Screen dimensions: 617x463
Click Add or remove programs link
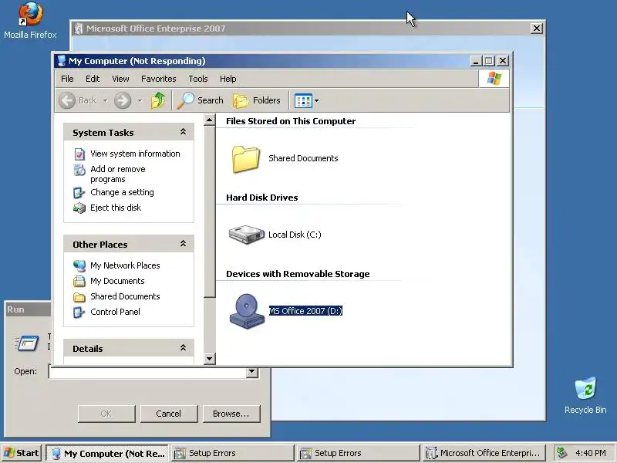[x=118, y=174]
